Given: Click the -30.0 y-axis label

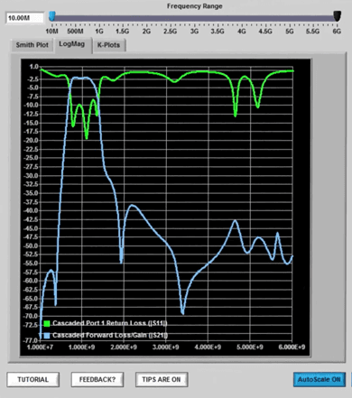Looking at the screenshot, I should [32, 176].
